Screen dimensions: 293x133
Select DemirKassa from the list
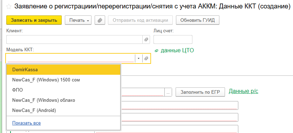coord(63,69)
